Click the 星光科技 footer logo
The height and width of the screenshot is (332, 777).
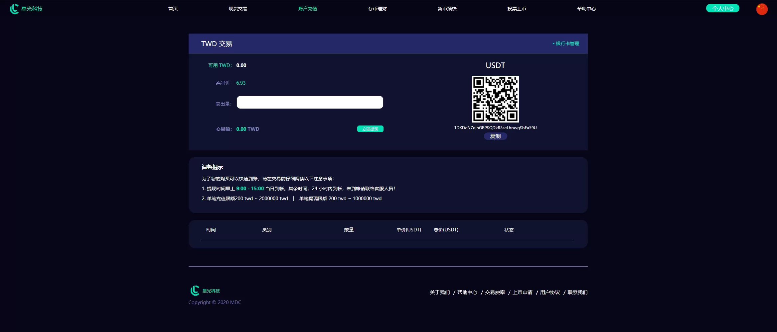[205, 290]
